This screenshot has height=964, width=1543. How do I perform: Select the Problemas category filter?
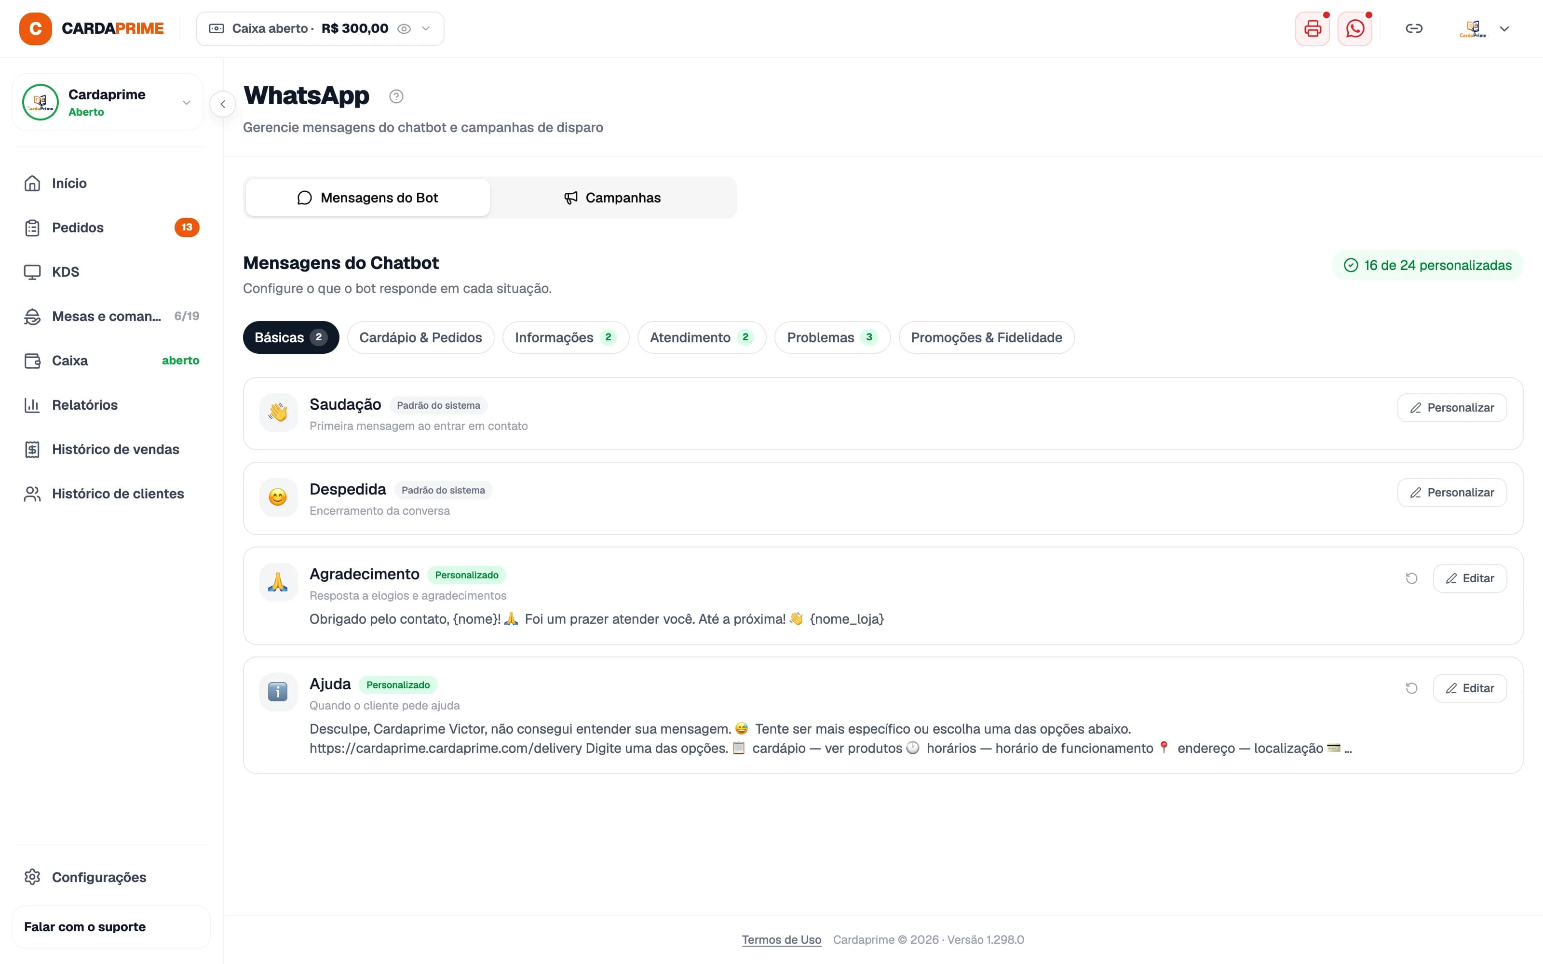[x=832, y=337]
